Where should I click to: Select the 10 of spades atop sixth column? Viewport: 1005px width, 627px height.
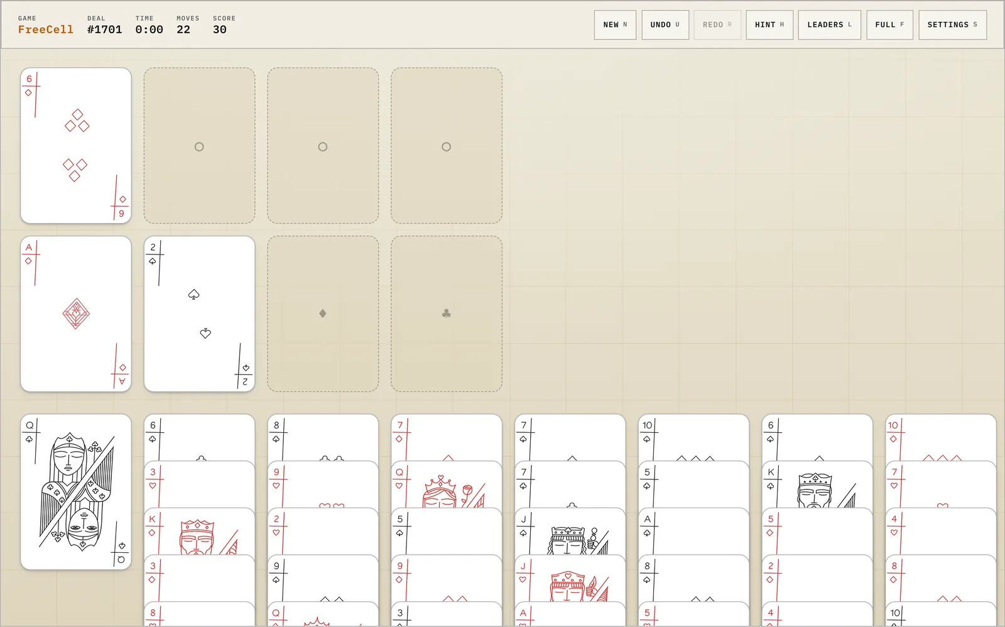[x=694, y=437]
